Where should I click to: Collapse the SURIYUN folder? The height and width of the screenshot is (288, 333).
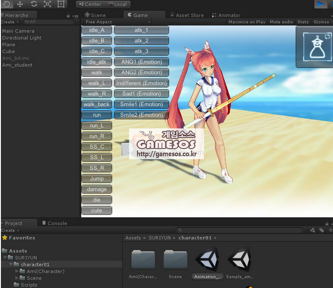point(5,258)
